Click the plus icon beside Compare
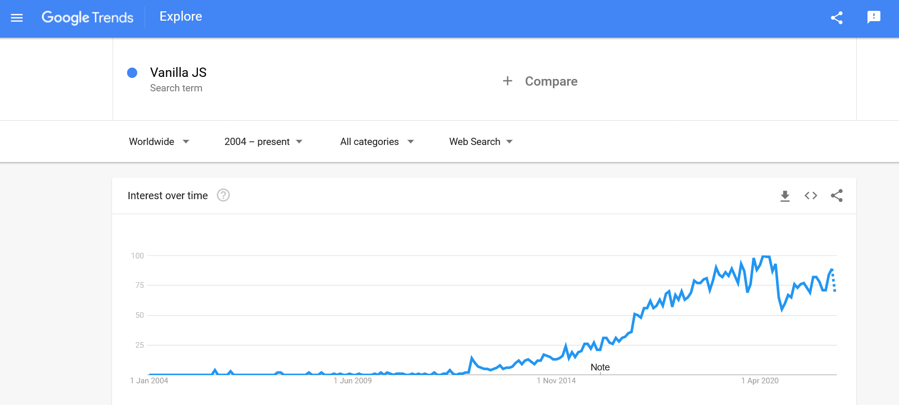Viewport: 899px width, 405px height. pyautogui.click(x=507, y=81)
